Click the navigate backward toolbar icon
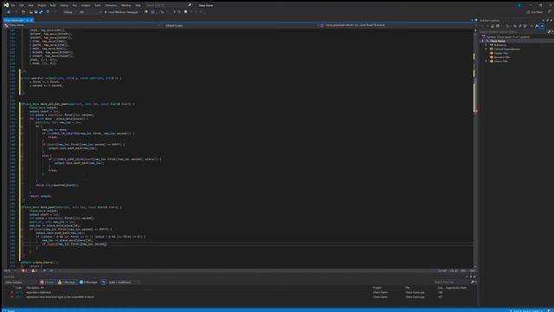 [9, 12]
